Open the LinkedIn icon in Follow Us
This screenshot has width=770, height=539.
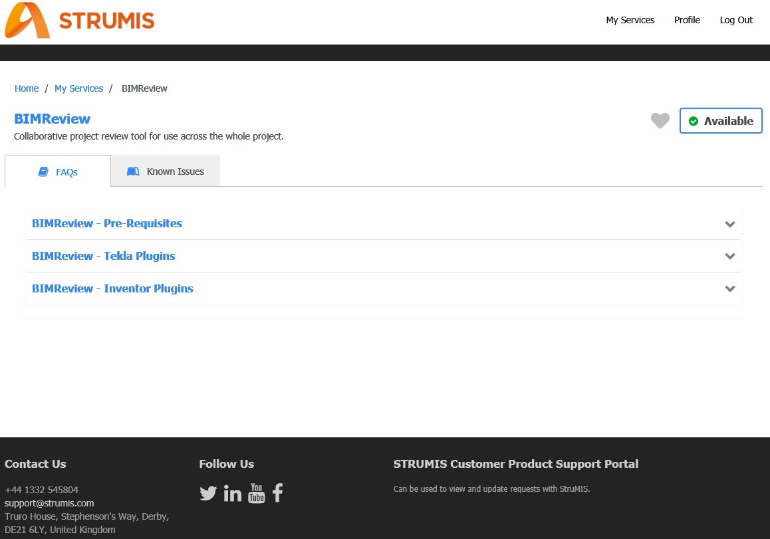pos(232,493)
